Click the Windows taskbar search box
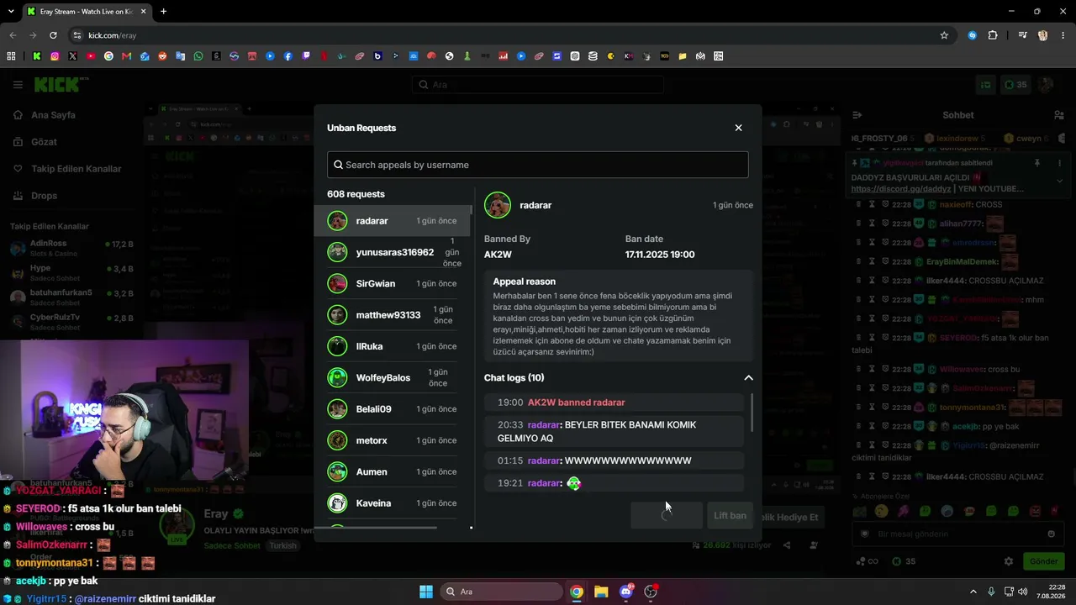The image size is (1076, 605). point(502,592)
